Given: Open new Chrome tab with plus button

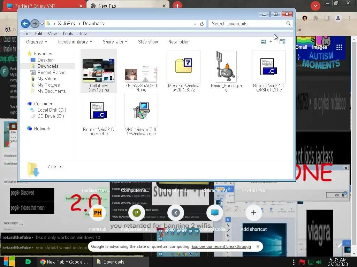Looking at the screenshot, I should pyautogui.click(x=177, y=6).
